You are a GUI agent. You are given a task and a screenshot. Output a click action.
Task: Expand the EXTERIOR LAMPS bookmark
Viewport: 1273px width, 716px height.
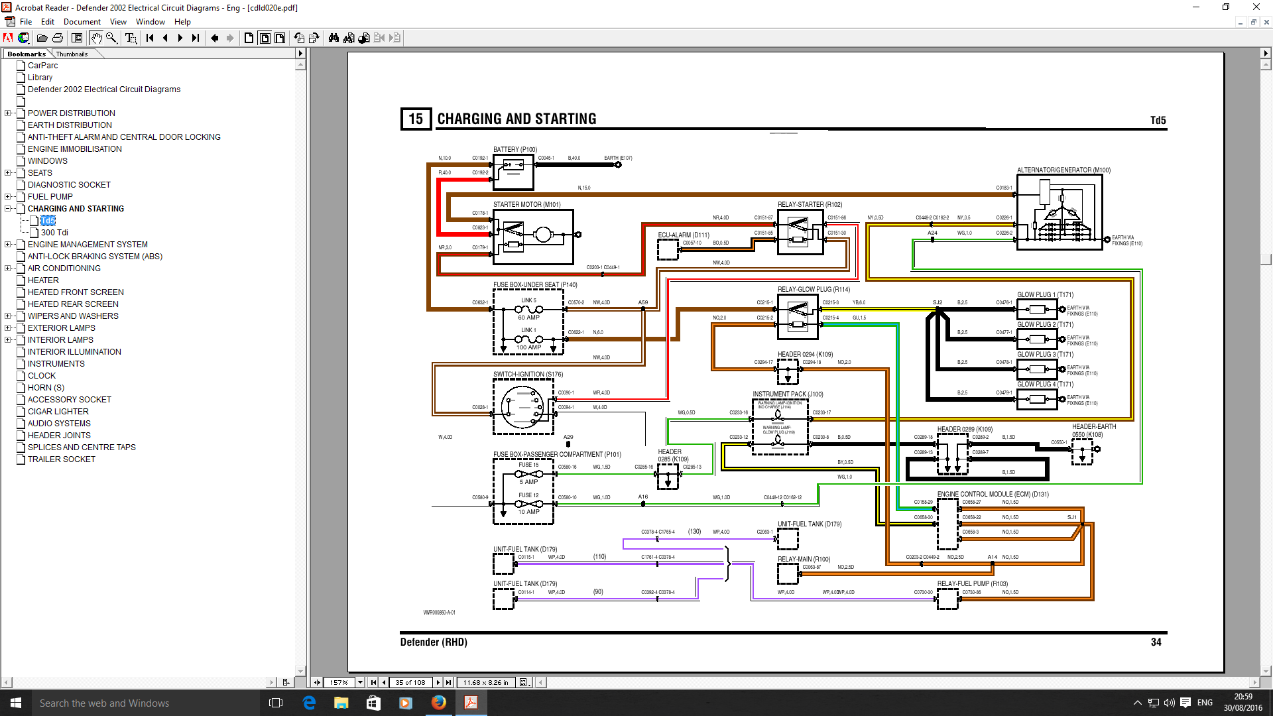click(7, 328)
